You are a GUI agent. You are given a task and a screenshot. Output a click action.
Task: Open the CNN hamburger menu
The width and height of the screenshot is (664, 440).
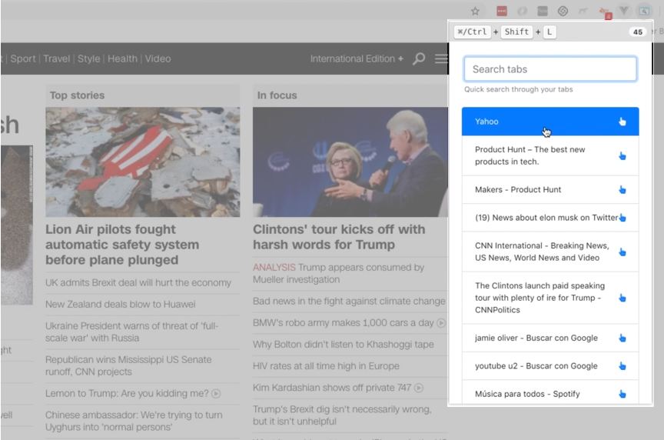pyautogui.click(x=441, y=58)
